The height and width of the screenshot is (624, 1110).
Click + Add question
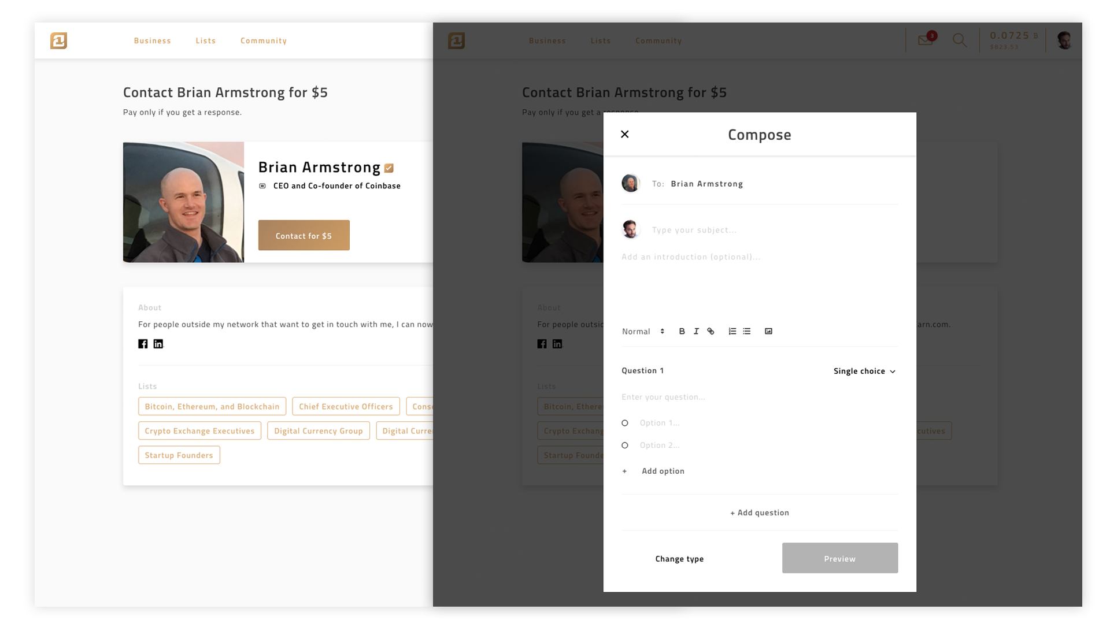[x=760, y=512]
